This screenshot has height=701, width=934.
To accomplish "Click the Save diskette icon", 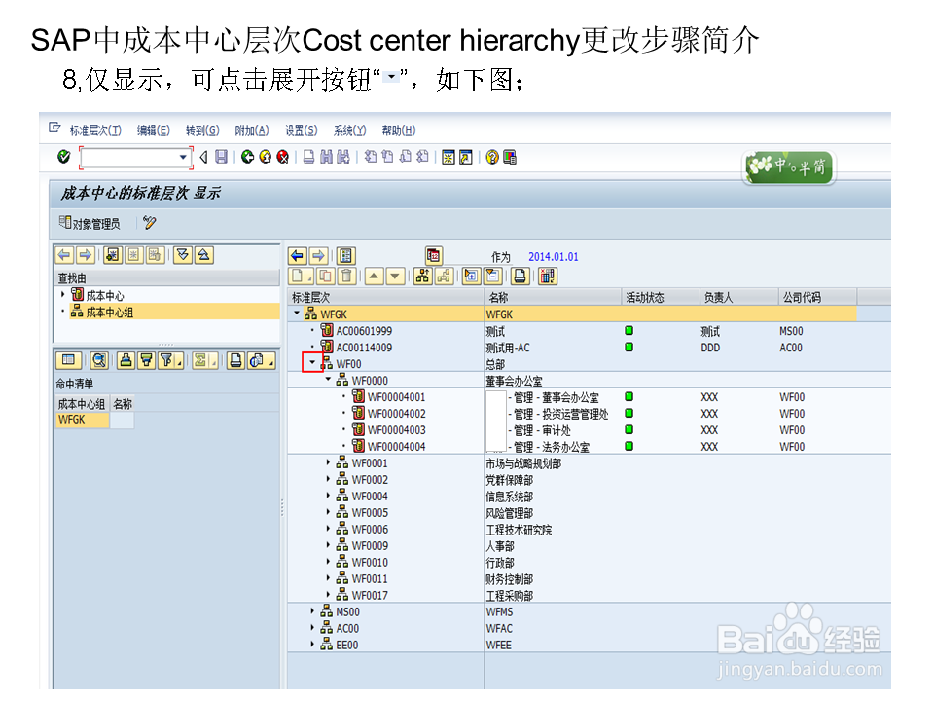I will coord(221,157).
